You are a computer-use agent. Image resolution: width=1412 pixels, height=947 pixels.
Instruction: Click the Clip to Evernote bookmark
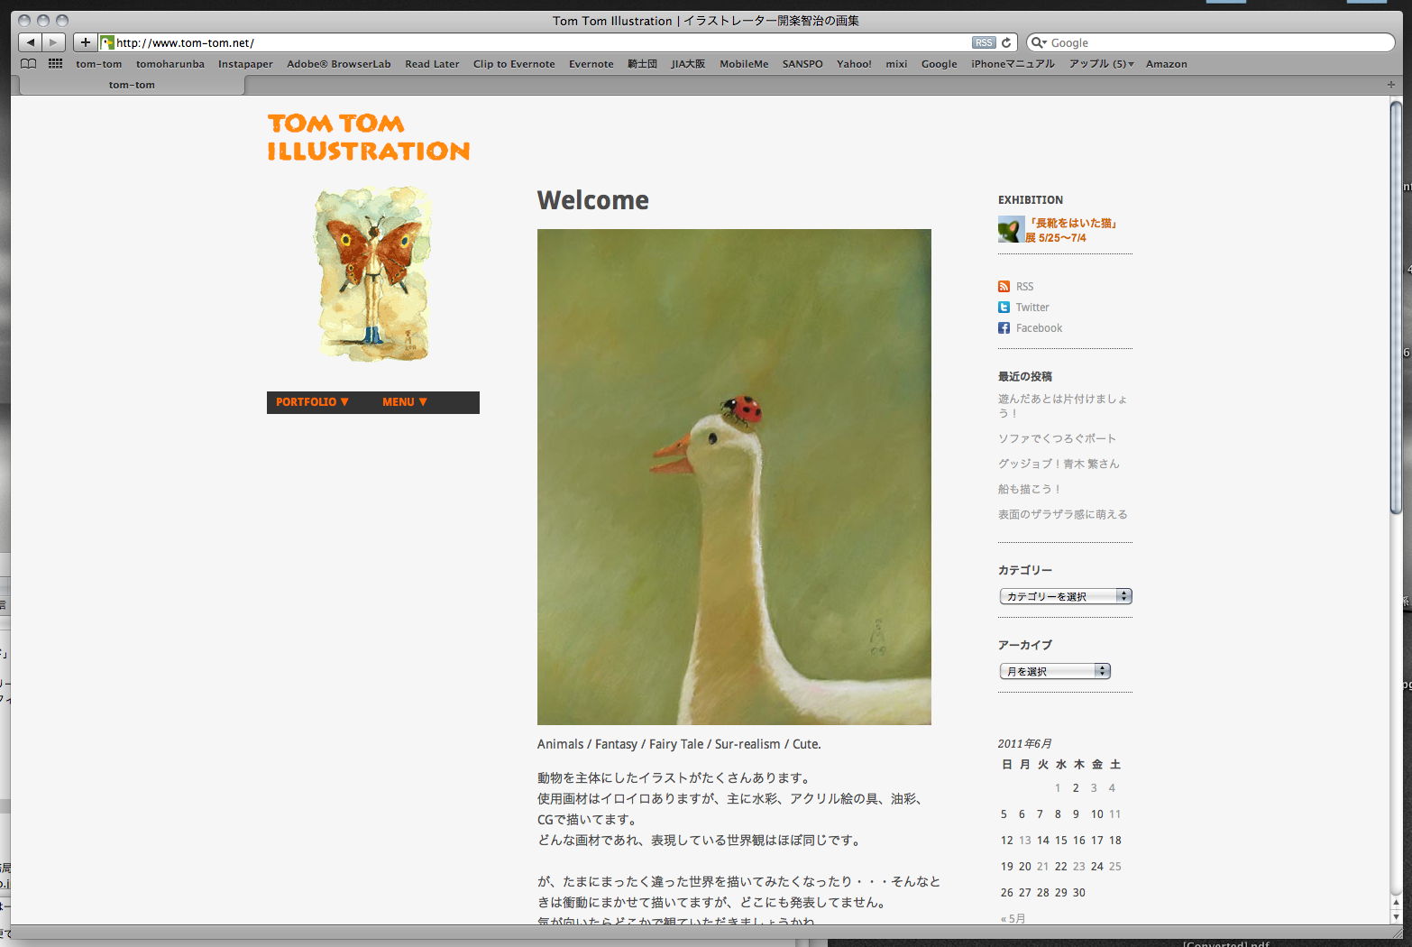point(514,64)
